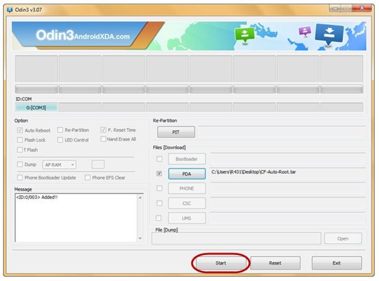The width and height of the screenshot is (379, 281).
Task: Start the flashing process
Action: click(221, 263)
